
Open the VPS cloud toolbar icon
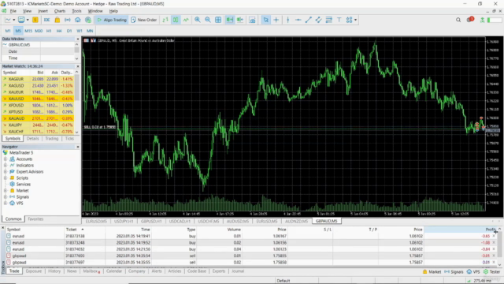[x=78, y=20]
